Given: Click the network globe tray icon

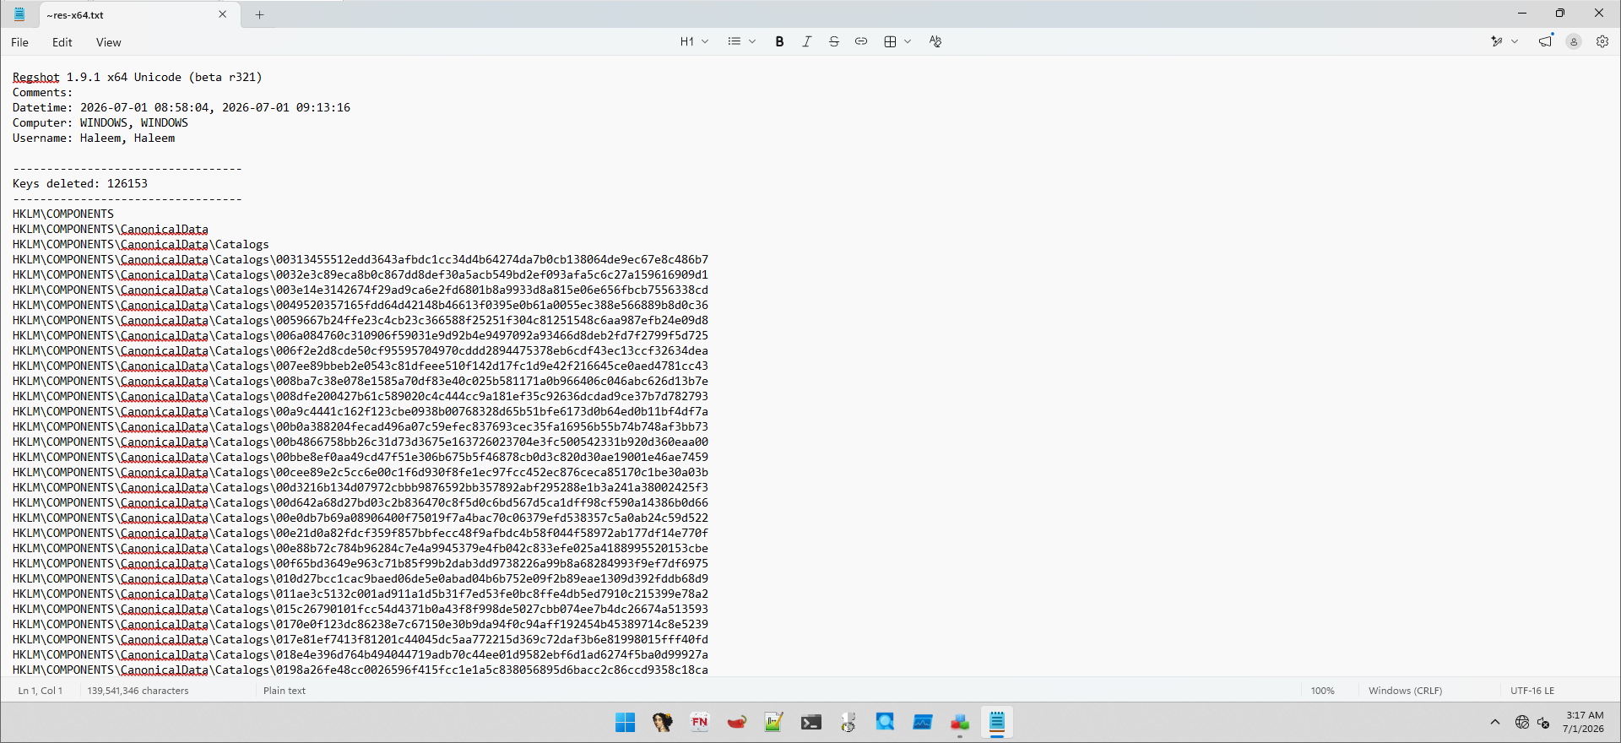Looking at the screenshot, I should (1521, 722).
